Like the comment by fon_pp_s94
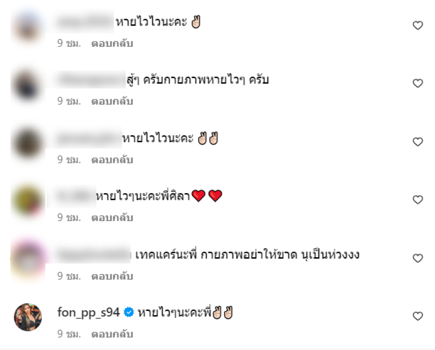435x350 pixels. coord(418,316)
